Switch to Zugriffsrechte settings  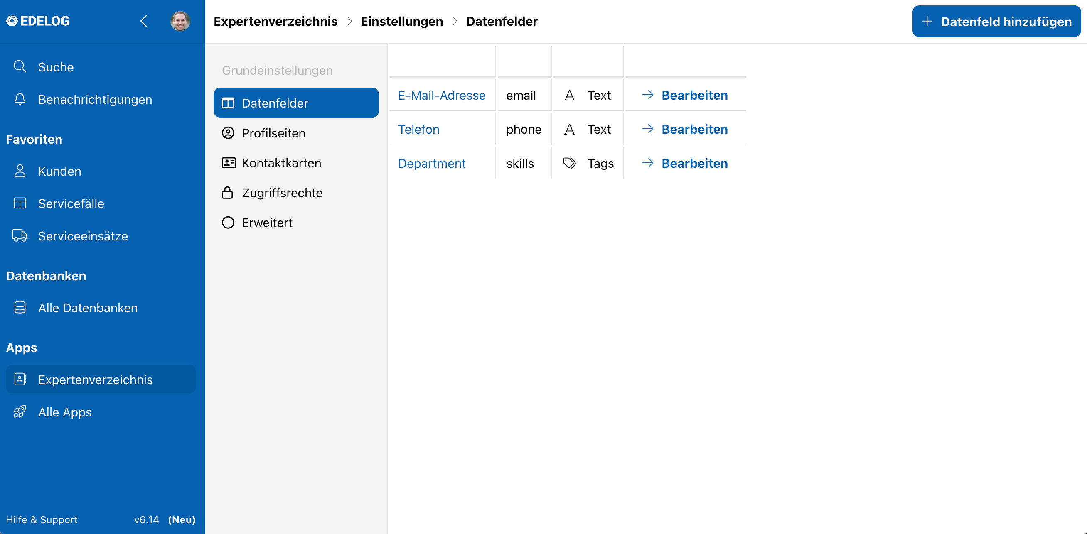pos(296,193)
